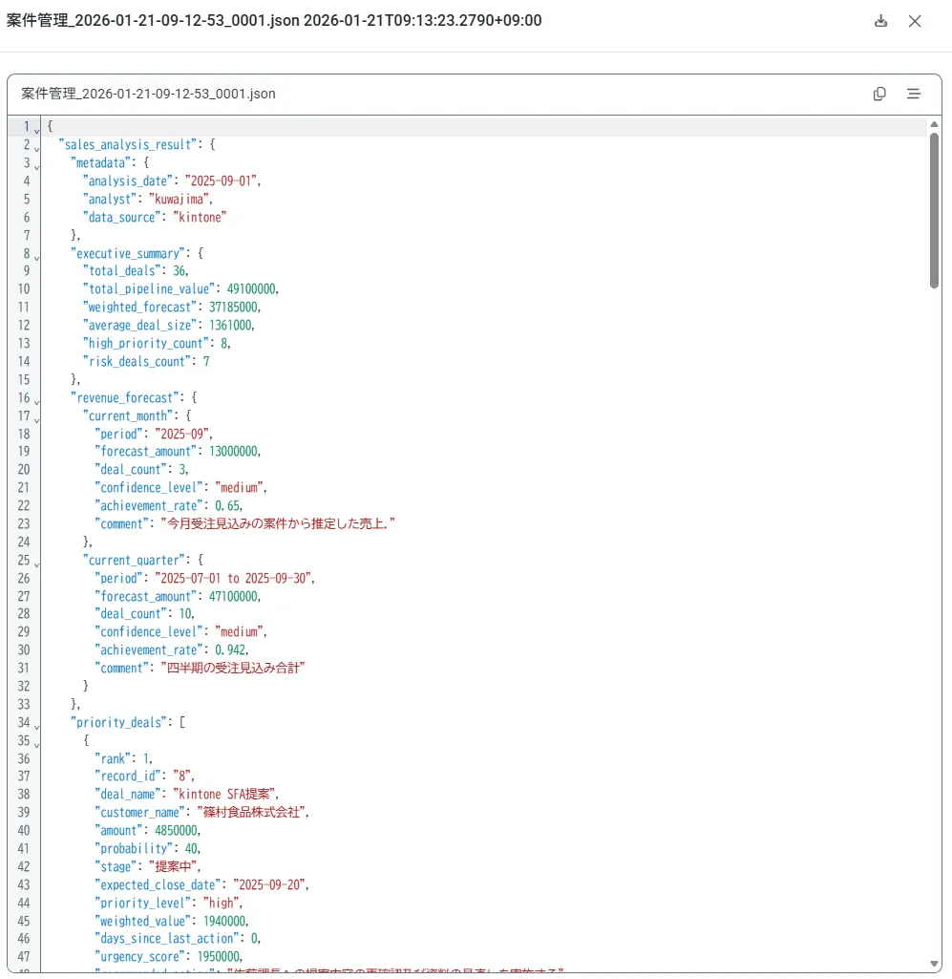The image size is (952, 979).
Task: Copy the JSON contents with copy icon
Action: pyautogui.click(x=879, y=94)
